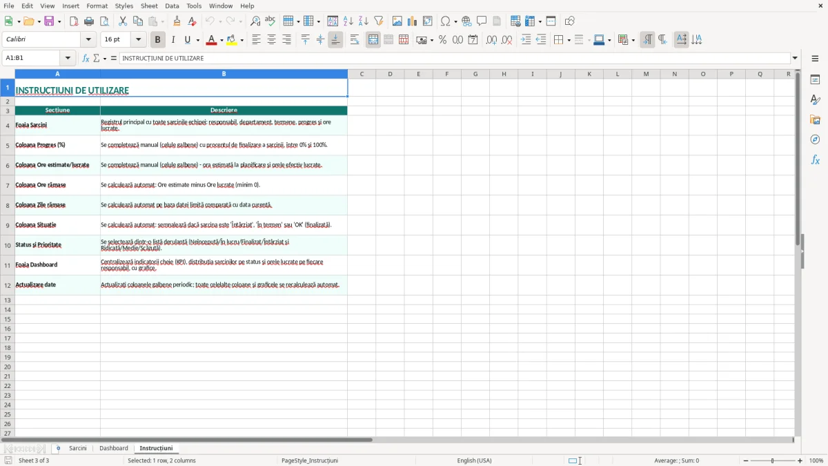The image size is (828, 466).
Task: Open the Function Wizard
Action: tap(86, 59)
